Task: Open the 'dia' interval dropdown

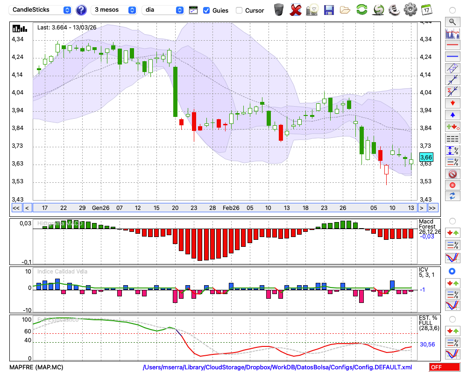Action: pyautogui.click(x=163, y=10)
